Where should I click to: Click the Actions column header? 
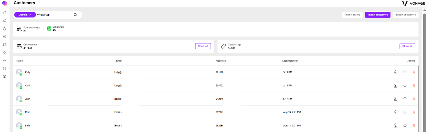[411, 61]
